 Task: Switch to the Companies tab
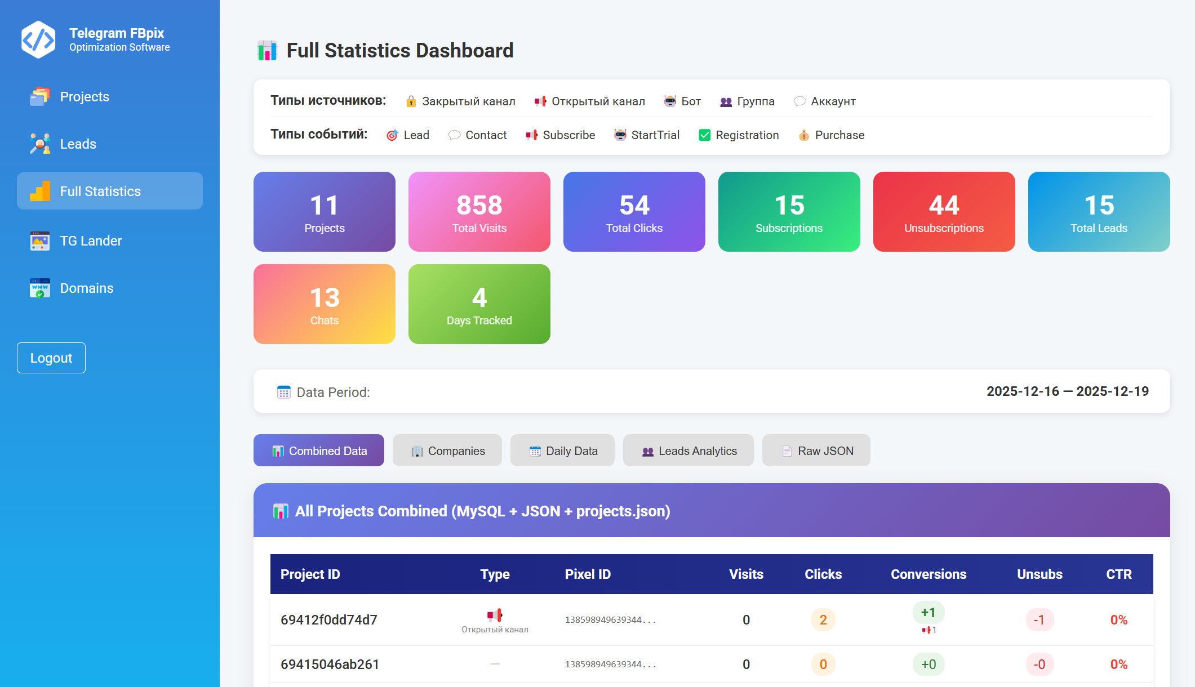tap(447, 450)
